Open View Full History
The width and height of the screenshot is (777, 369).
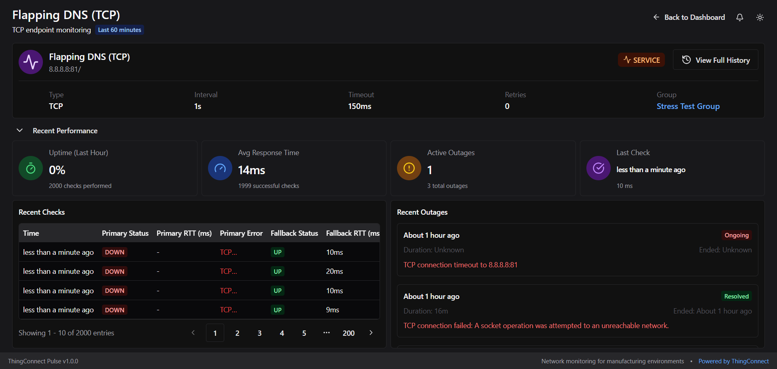point(715,60)
